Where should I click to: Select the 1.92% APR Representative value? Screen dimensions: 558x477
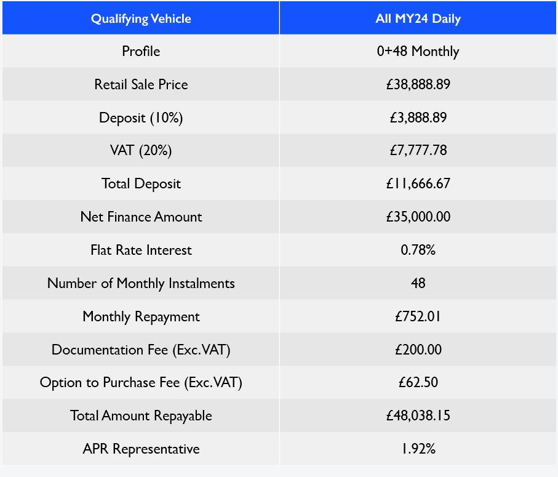tap(418, 449)
